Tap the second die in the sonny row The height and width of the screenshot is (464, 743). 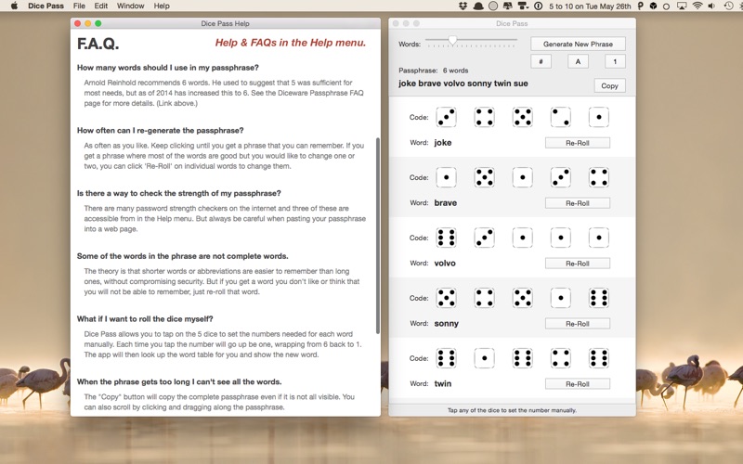click(484, 298)
